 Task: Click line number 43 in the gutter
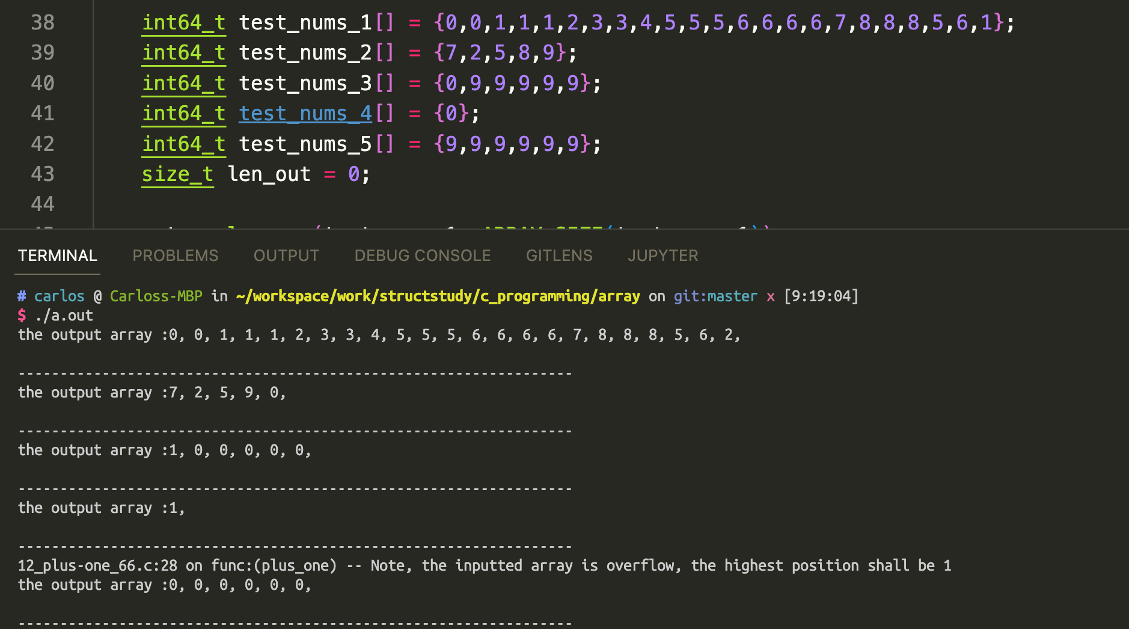(43, 174)
